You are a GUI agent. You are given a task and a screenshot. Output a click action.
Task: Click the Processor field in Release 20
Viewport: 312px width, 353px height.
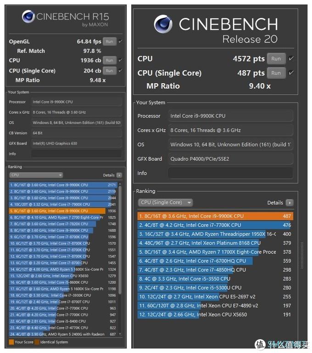point(231,116)
